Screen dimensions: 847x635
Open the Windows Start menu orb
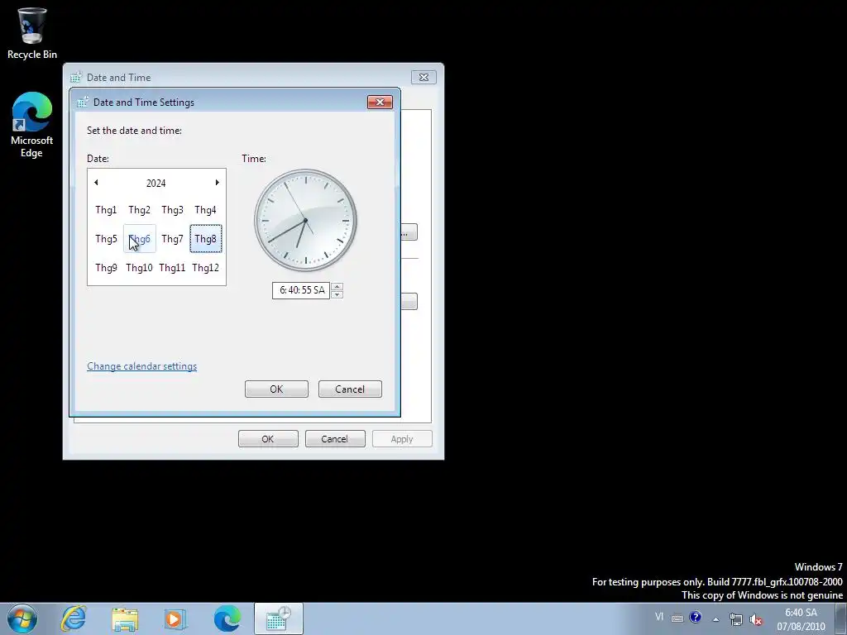point(22,618)
